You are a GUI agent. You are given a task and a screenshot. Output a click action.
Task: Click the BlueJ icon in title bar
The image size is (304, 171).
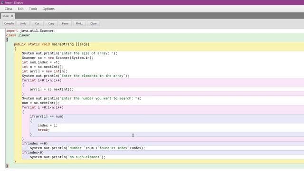[2, 2]
